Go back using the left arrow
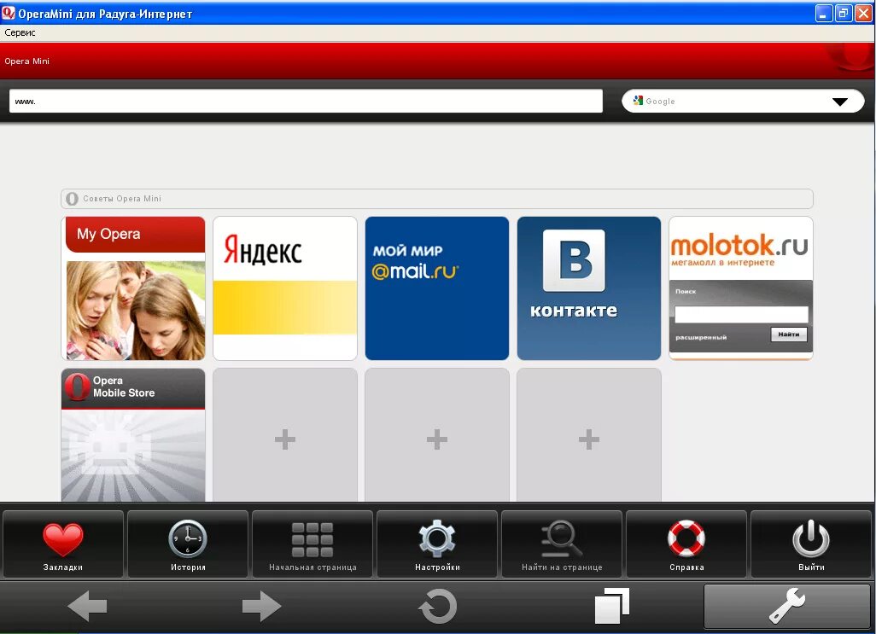This screenshot has width=876, height=634. click(x=87, y=606)
